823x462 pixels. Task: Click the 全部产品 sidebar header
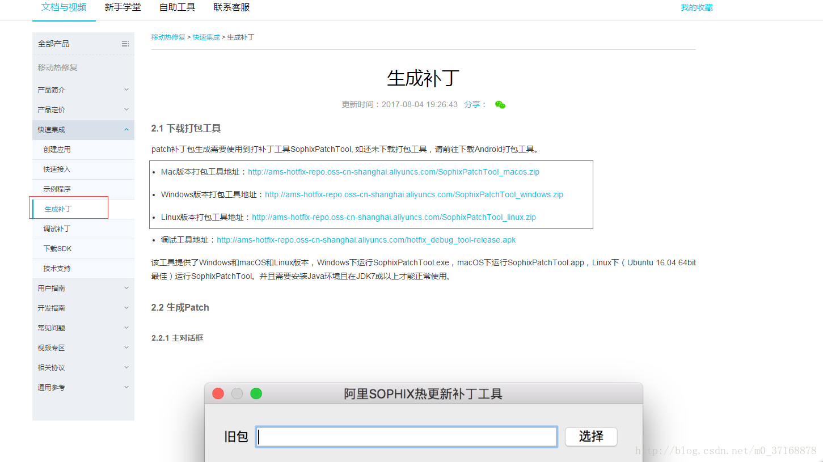(83, 44)
